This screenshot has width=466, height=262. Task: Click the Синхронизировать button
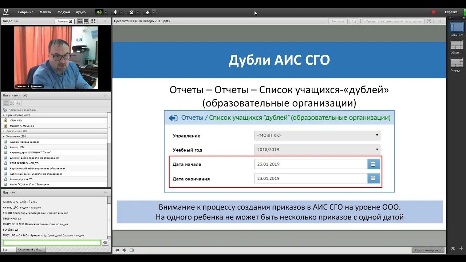click(x=428, y=250)
